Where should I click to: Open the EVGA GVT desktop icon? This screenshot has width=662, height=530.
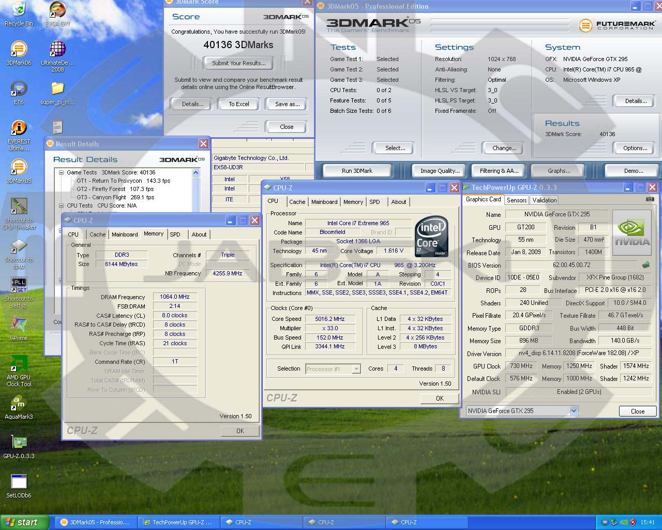(57, 14)
